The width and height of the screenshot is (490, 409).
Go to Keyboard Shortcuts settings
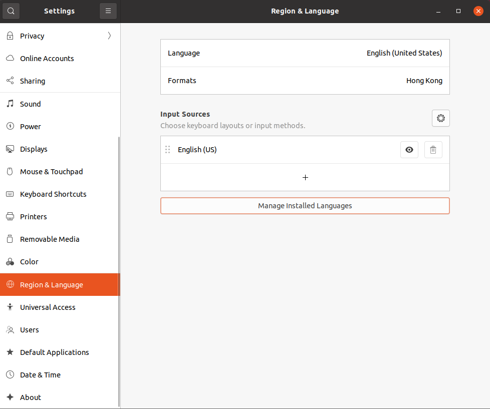click(x=53, y=194)
